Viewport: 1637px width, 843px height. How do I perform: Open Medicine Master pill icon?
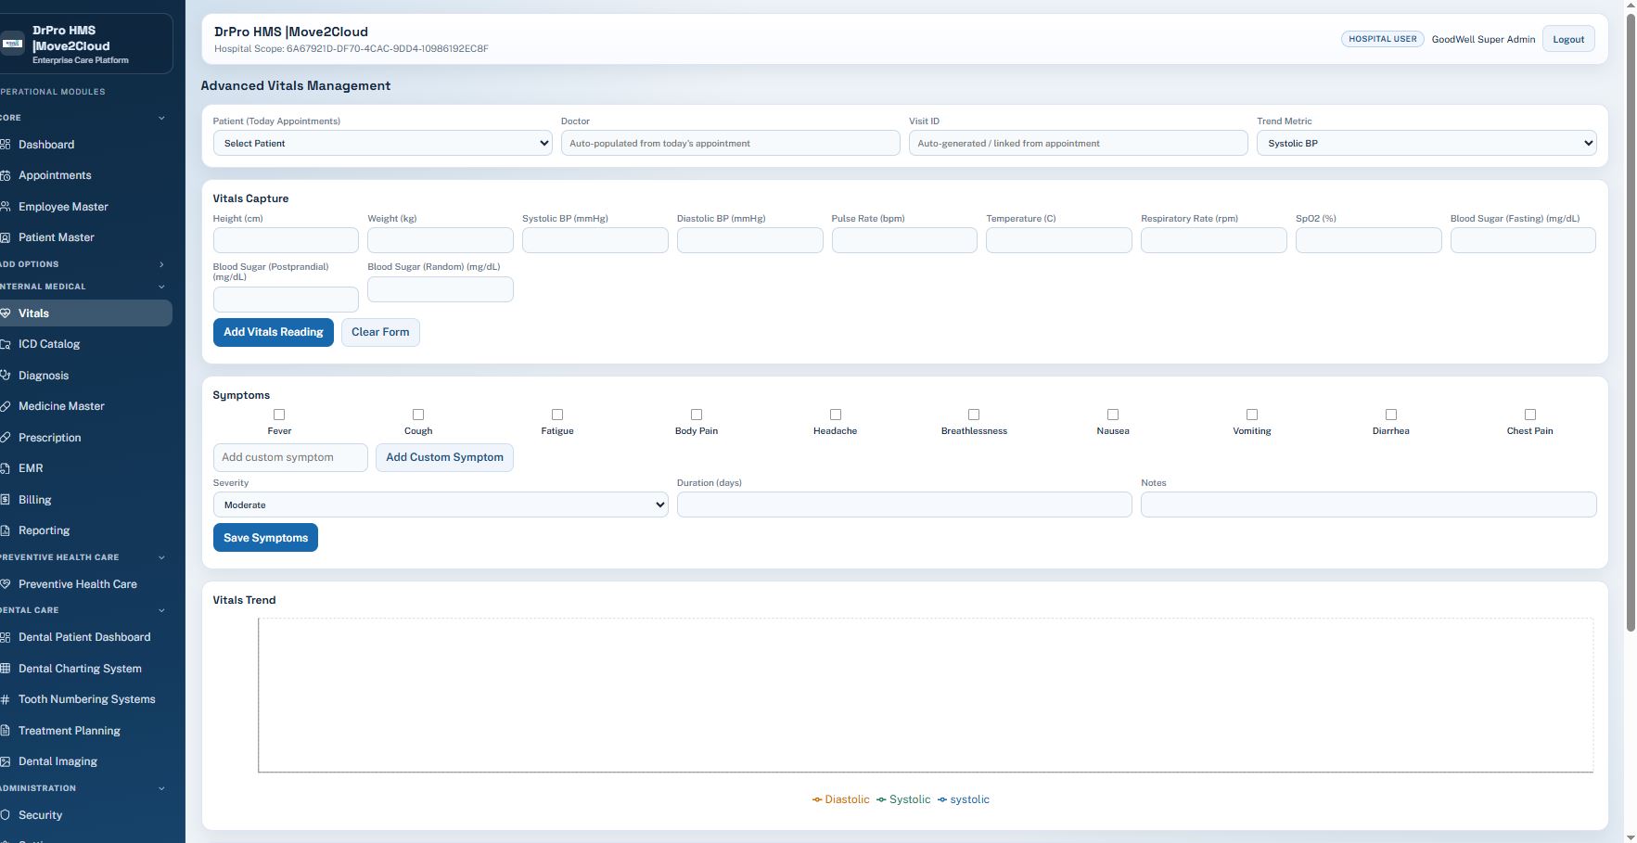click(x=5, y=406)
